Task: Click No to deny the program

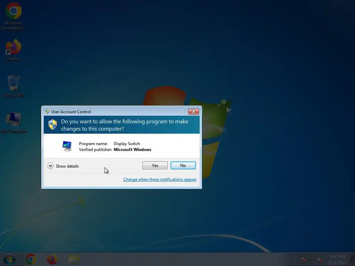Action: coord(183,165)
